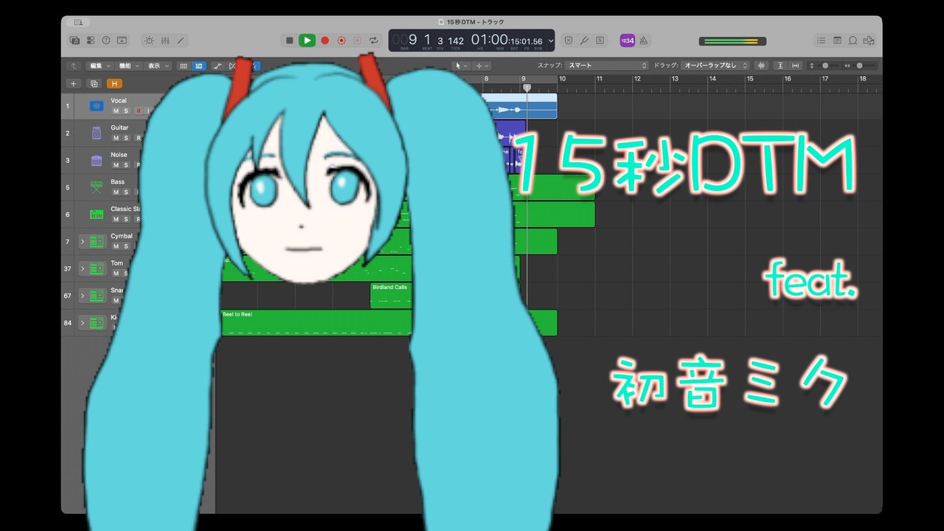Toggle the Hide tracks H button
This screenshot has height=531, width=944.
click(114, 83)
